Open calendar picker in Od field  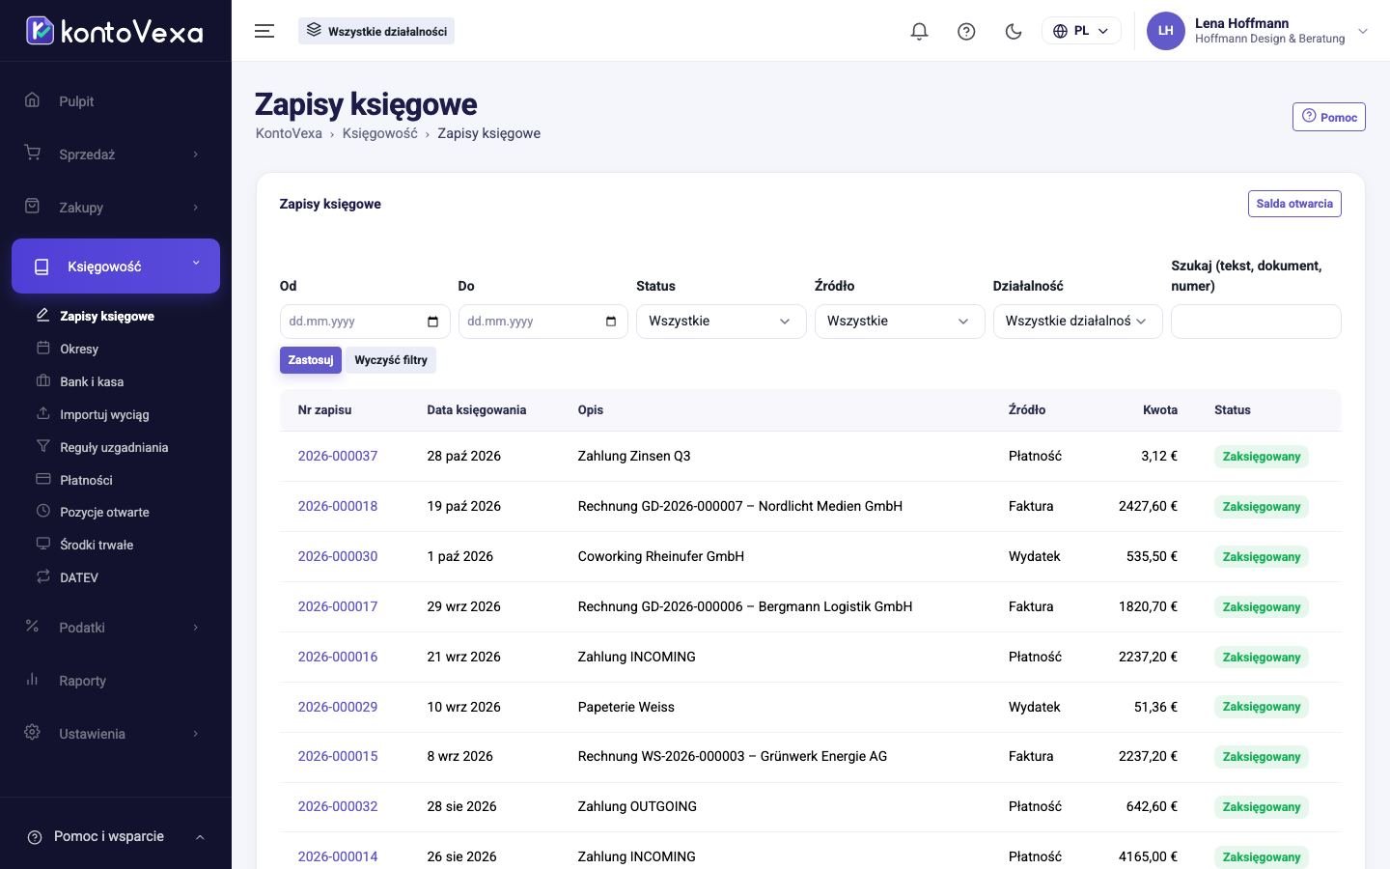point(432,322)
